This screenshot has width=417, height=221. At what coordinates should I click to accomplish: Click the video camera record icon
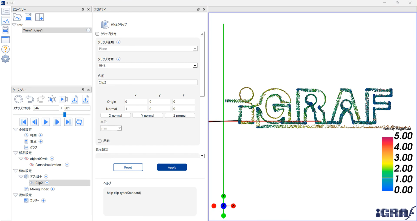point(63,99)
